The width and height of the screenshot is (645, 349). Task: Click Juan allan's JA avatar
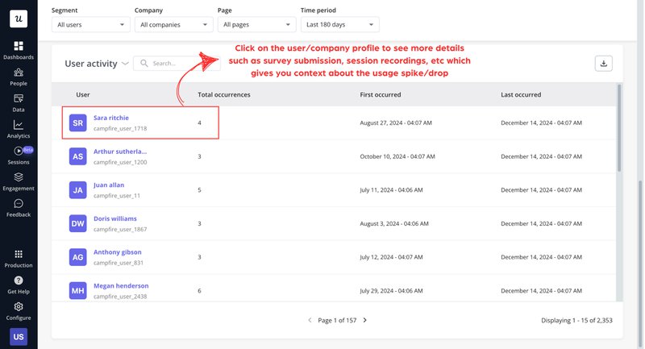click(x=77, y=190)
